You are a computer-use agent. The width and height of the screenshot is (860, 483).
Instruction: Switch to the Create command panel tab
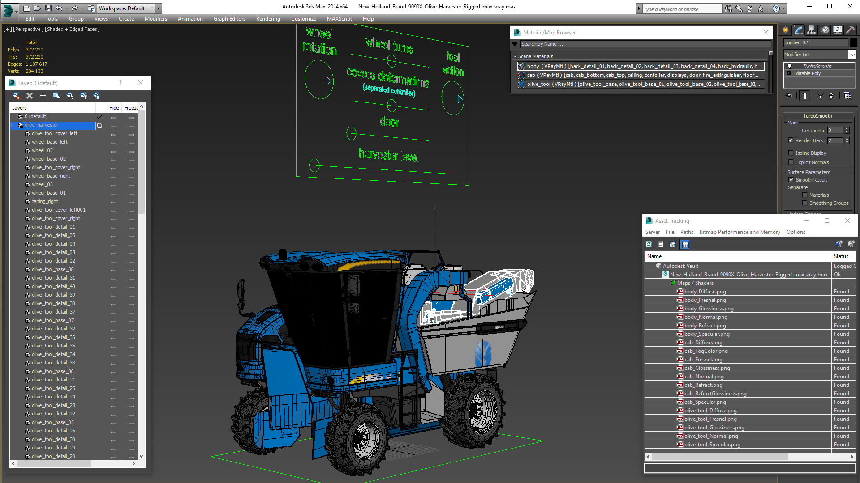(786, 30)
